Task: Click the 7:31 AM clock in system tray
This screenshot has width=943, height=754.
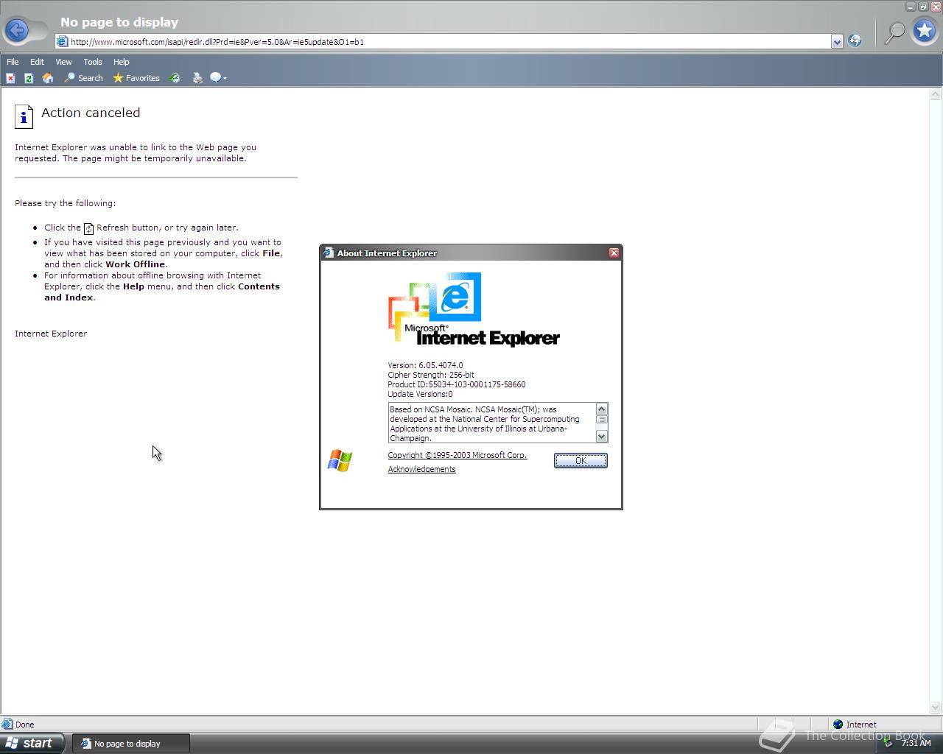Action: [916, 743]
